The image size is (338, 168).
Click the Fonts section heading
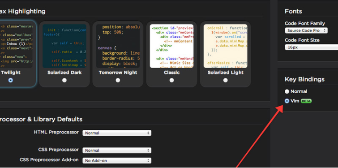click(293, 11)
